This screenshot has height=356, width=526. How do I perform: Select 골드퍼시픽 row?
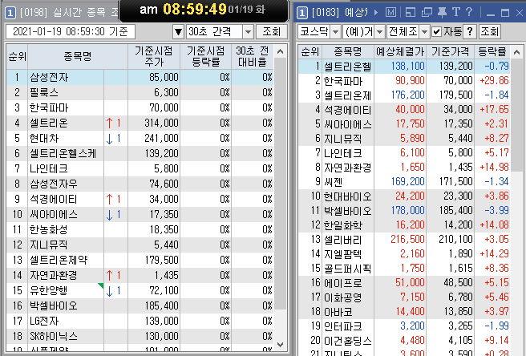click(404, 269)
